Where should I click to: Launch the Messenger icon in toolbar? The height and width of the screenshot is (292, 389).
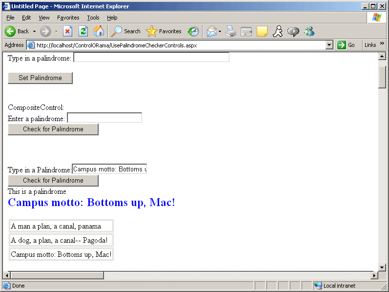309,31
